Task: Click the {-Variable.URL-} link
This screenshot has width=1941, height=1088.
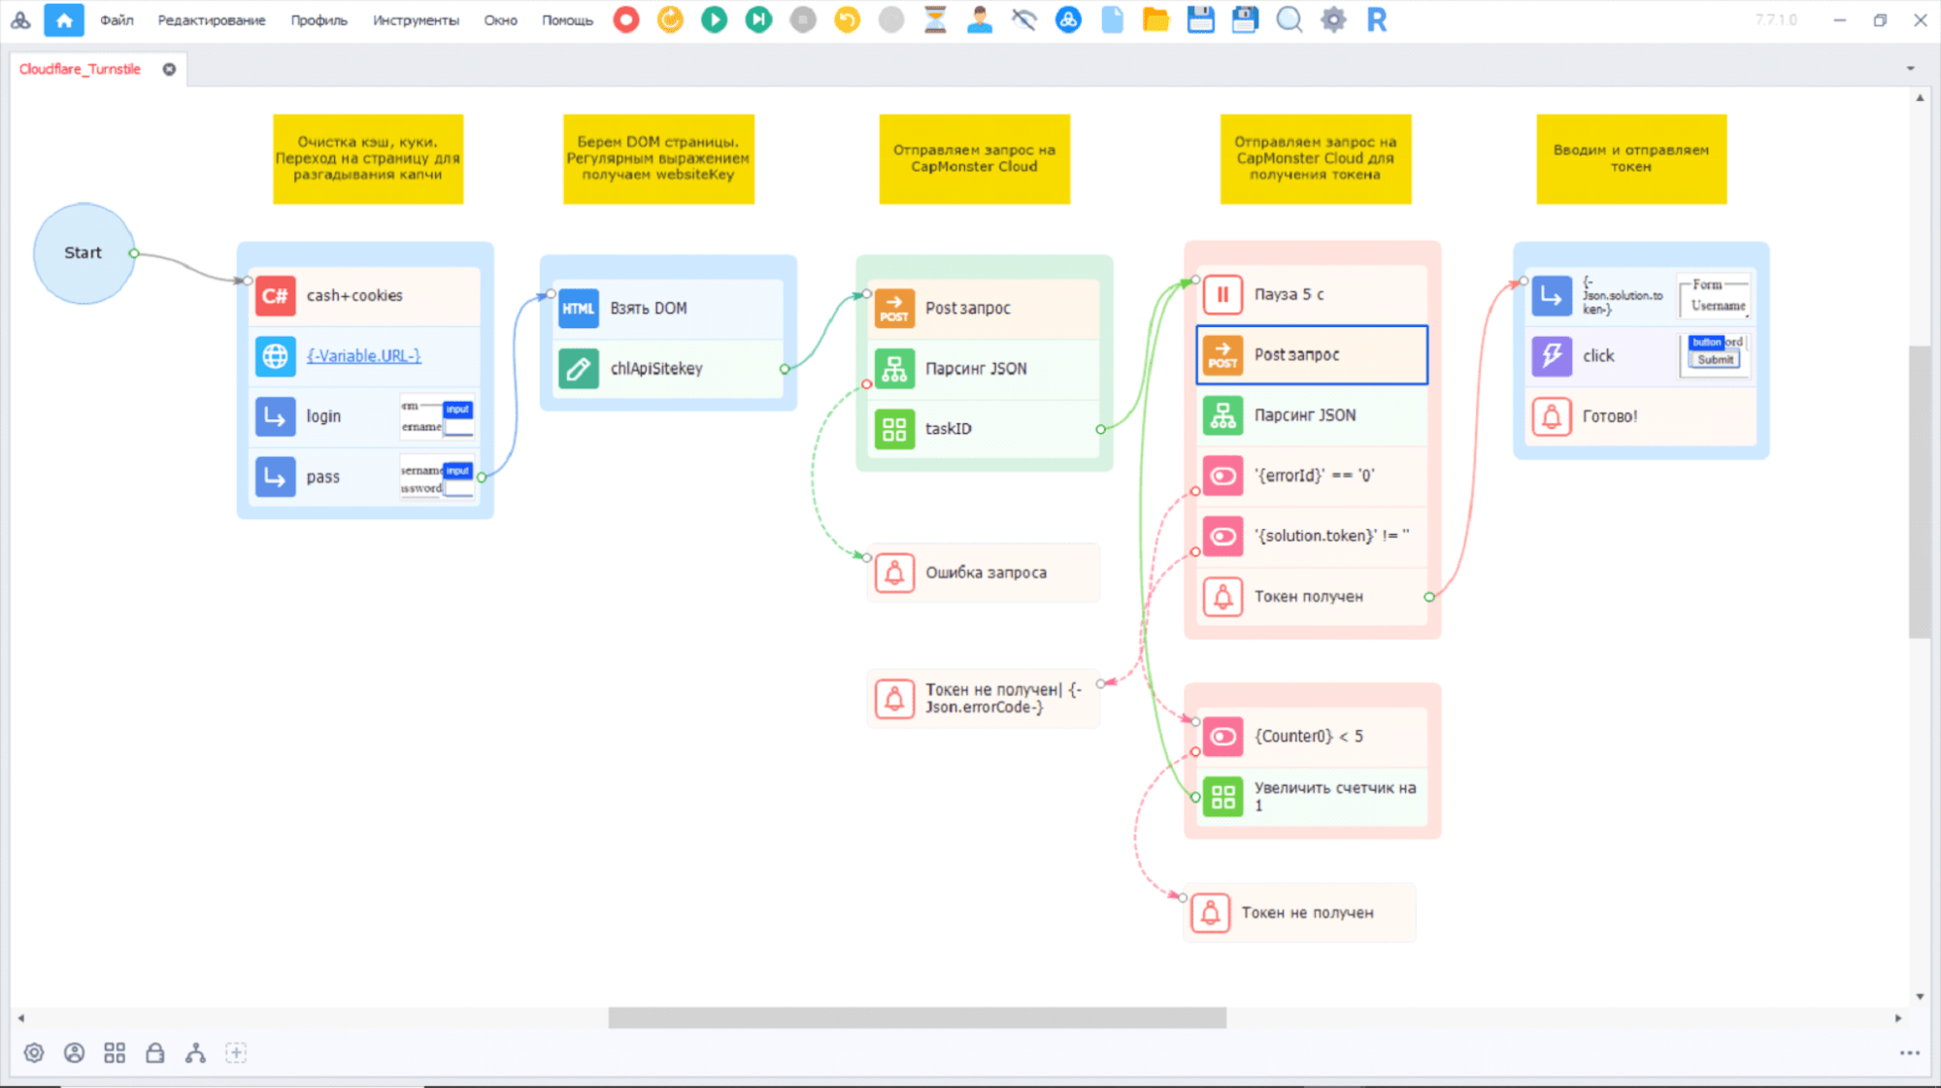Action: click(363, 356)
